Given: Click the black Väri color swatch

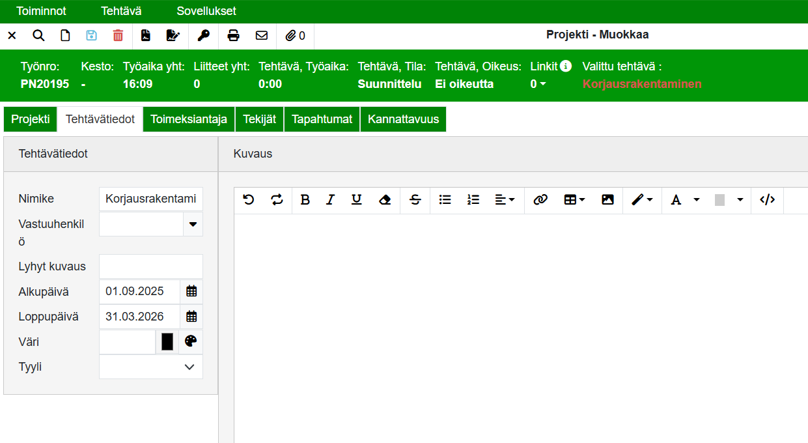Looking at the screenshot, I should click(167, 341).
